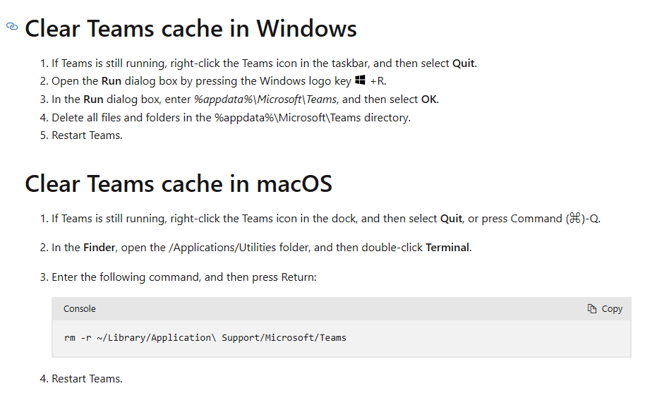
Task: Click the italic %appdata%\Microsoft\Teams path
Action: point(265,99)
